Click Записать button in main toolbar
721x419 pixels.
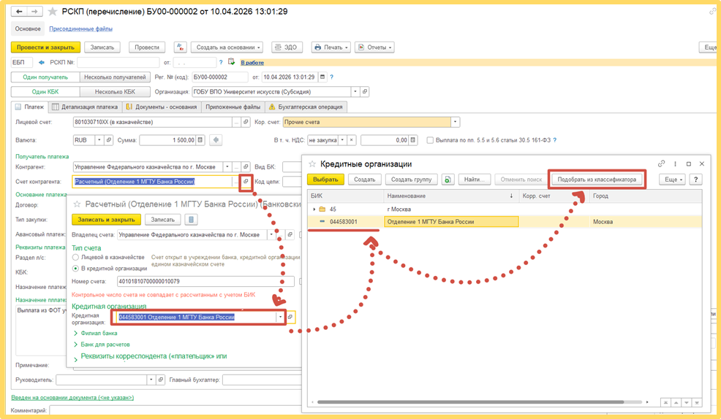click(102, 47)
